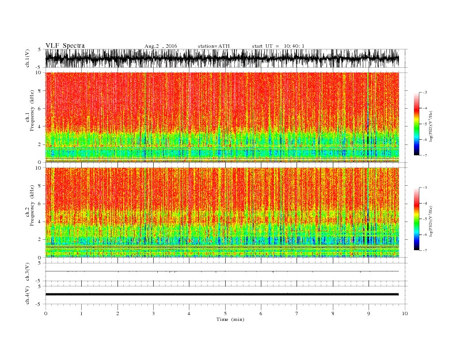Click the "4" tick on the time axis

[x=189, y=313]
